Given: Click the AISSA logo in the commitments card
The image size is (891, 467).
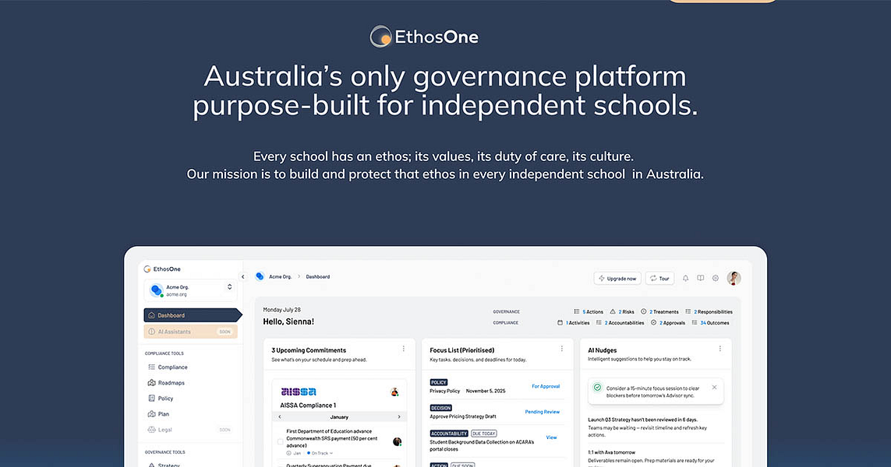Looking at the screenshot, I should pyautogui.click(x=299, y=392).
